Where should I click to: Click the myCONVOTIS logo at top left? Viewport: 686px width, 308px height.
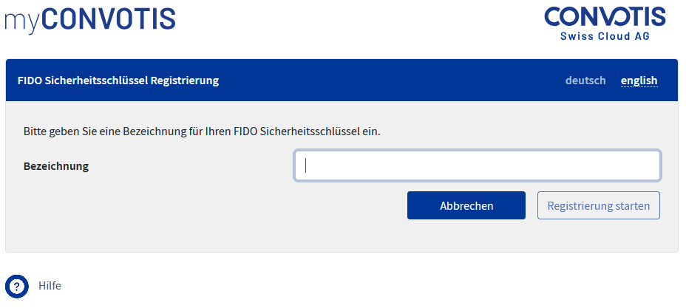(x=89, y=18)
